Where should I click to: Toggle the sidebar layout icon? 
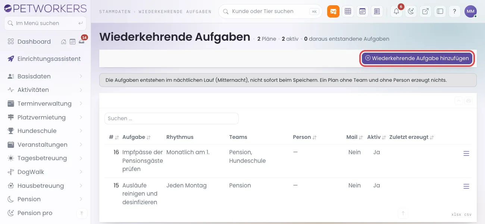pyautogui.click(x=440, y=11)
